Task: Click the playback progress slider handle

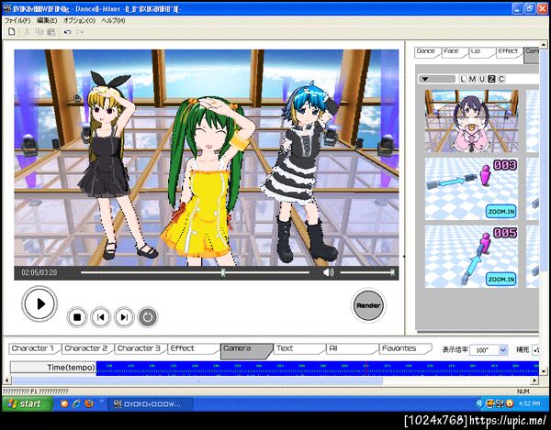Action: 223,272
